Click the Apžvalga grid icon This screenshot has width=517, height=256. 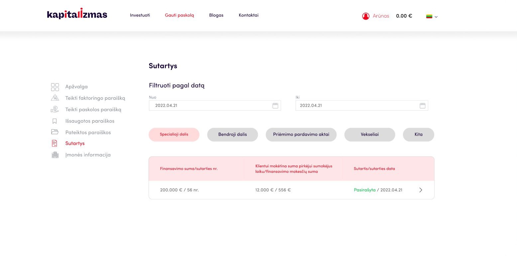pyautogui.click(x=55, y=87)
